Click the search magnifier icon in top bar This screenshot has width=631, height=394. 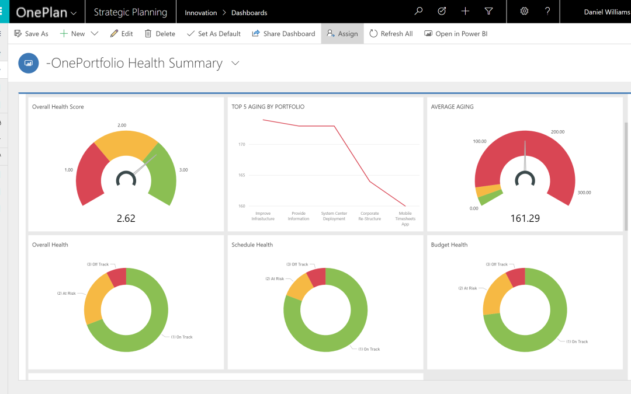point(418,11)
